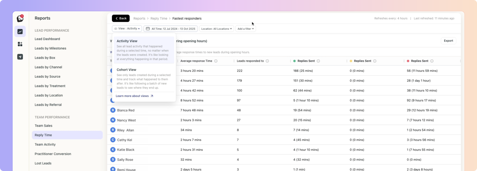Click info icon beside Average response Time
This screenshot has height=171, width=477.
point(216,61)
